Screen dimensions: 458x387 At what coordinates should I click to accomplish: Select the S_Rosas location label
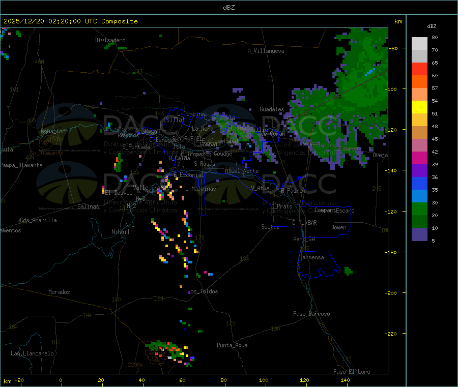(x=205, y=164)
